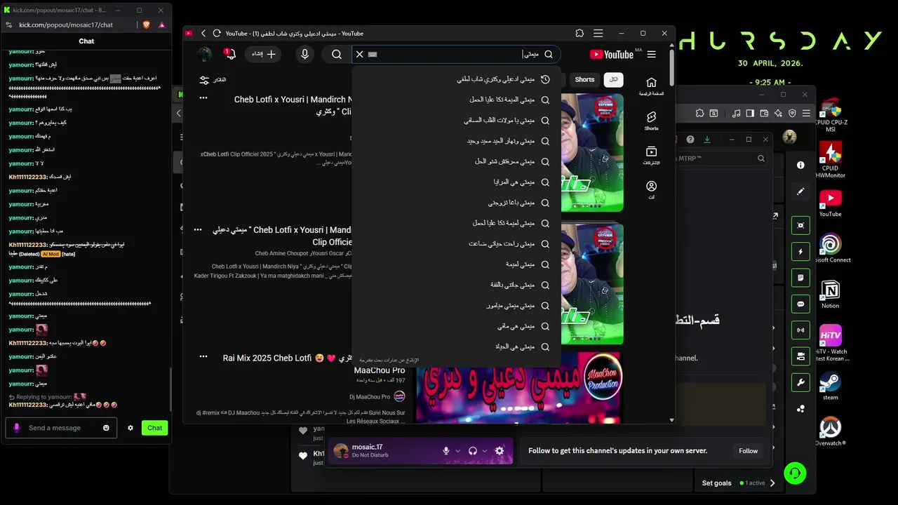Go to YouTube home via the logo

pyautogui.click(x=612, y=54)
